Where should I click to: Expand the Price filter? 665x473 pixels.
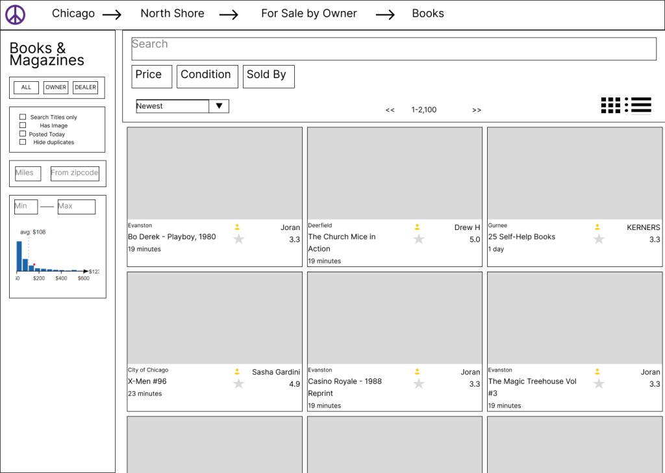click(x=151, y=76)
